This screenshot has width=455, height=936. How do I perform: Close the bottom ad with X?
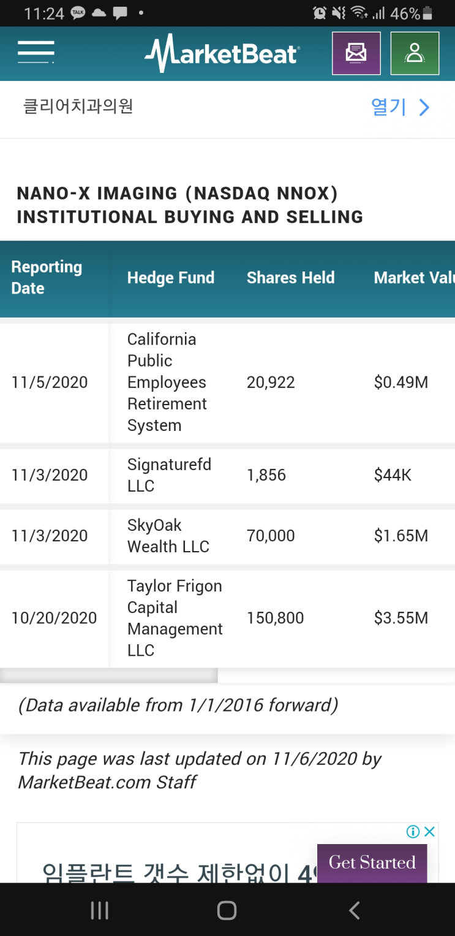point(430,831)
